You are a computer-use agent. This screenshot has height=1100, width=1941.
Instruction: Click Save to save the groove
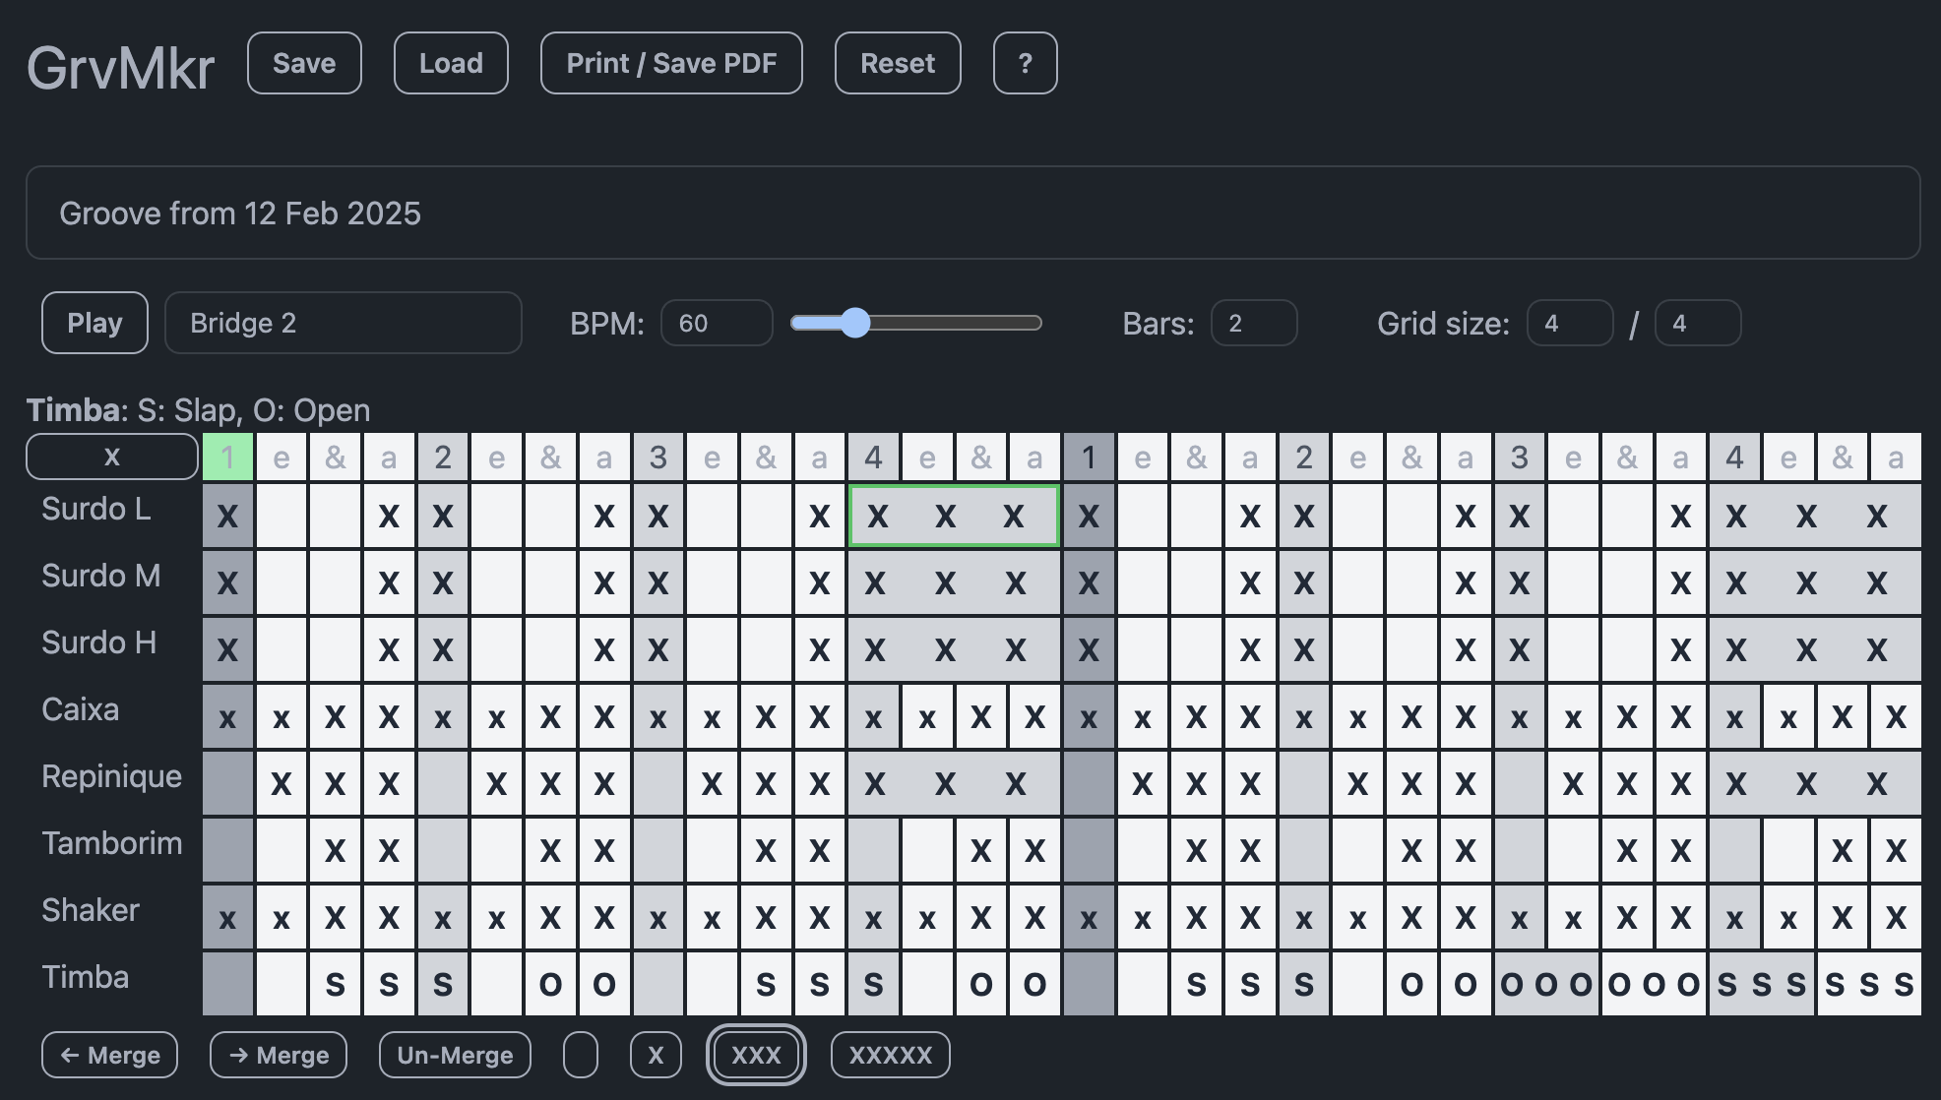(x=304, y=61)
